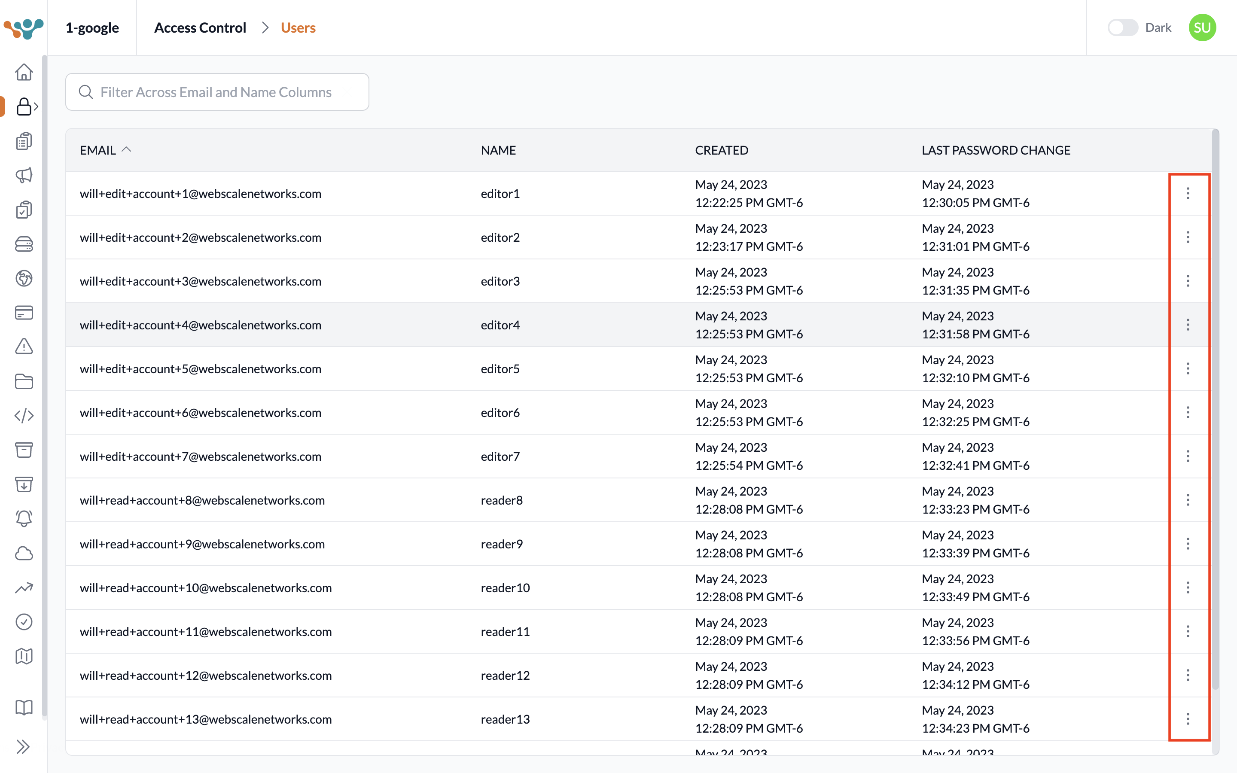Click the warning triangle sidebar icon
This screenshot has height=773, width=1237.
(x=24, y=347)
